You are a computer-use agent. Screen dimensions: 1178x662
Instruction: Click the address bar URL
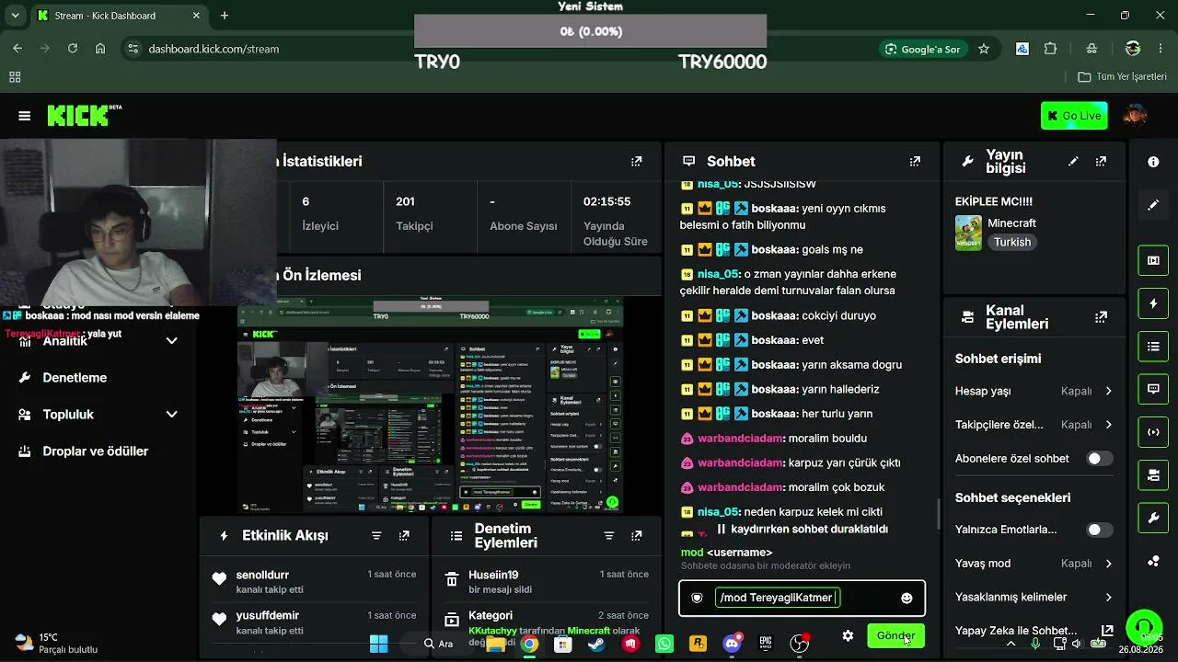214,49
